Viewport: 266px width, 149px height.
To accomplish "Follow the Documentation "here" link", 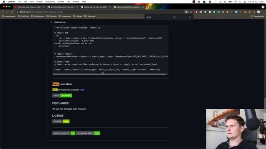I will (x=82, y=90).
